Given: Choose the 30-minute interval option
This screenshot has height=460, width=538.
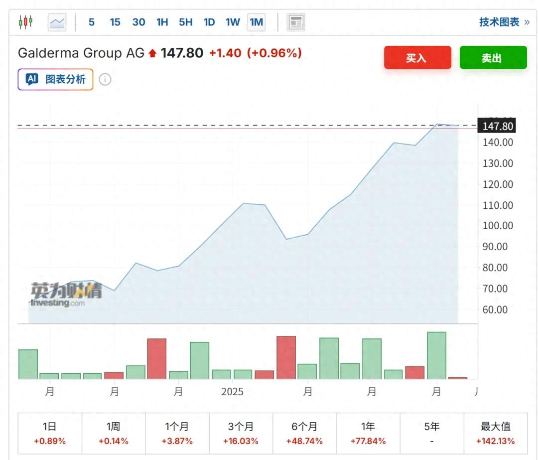Looking at the screenshot, I should point(138,22).
